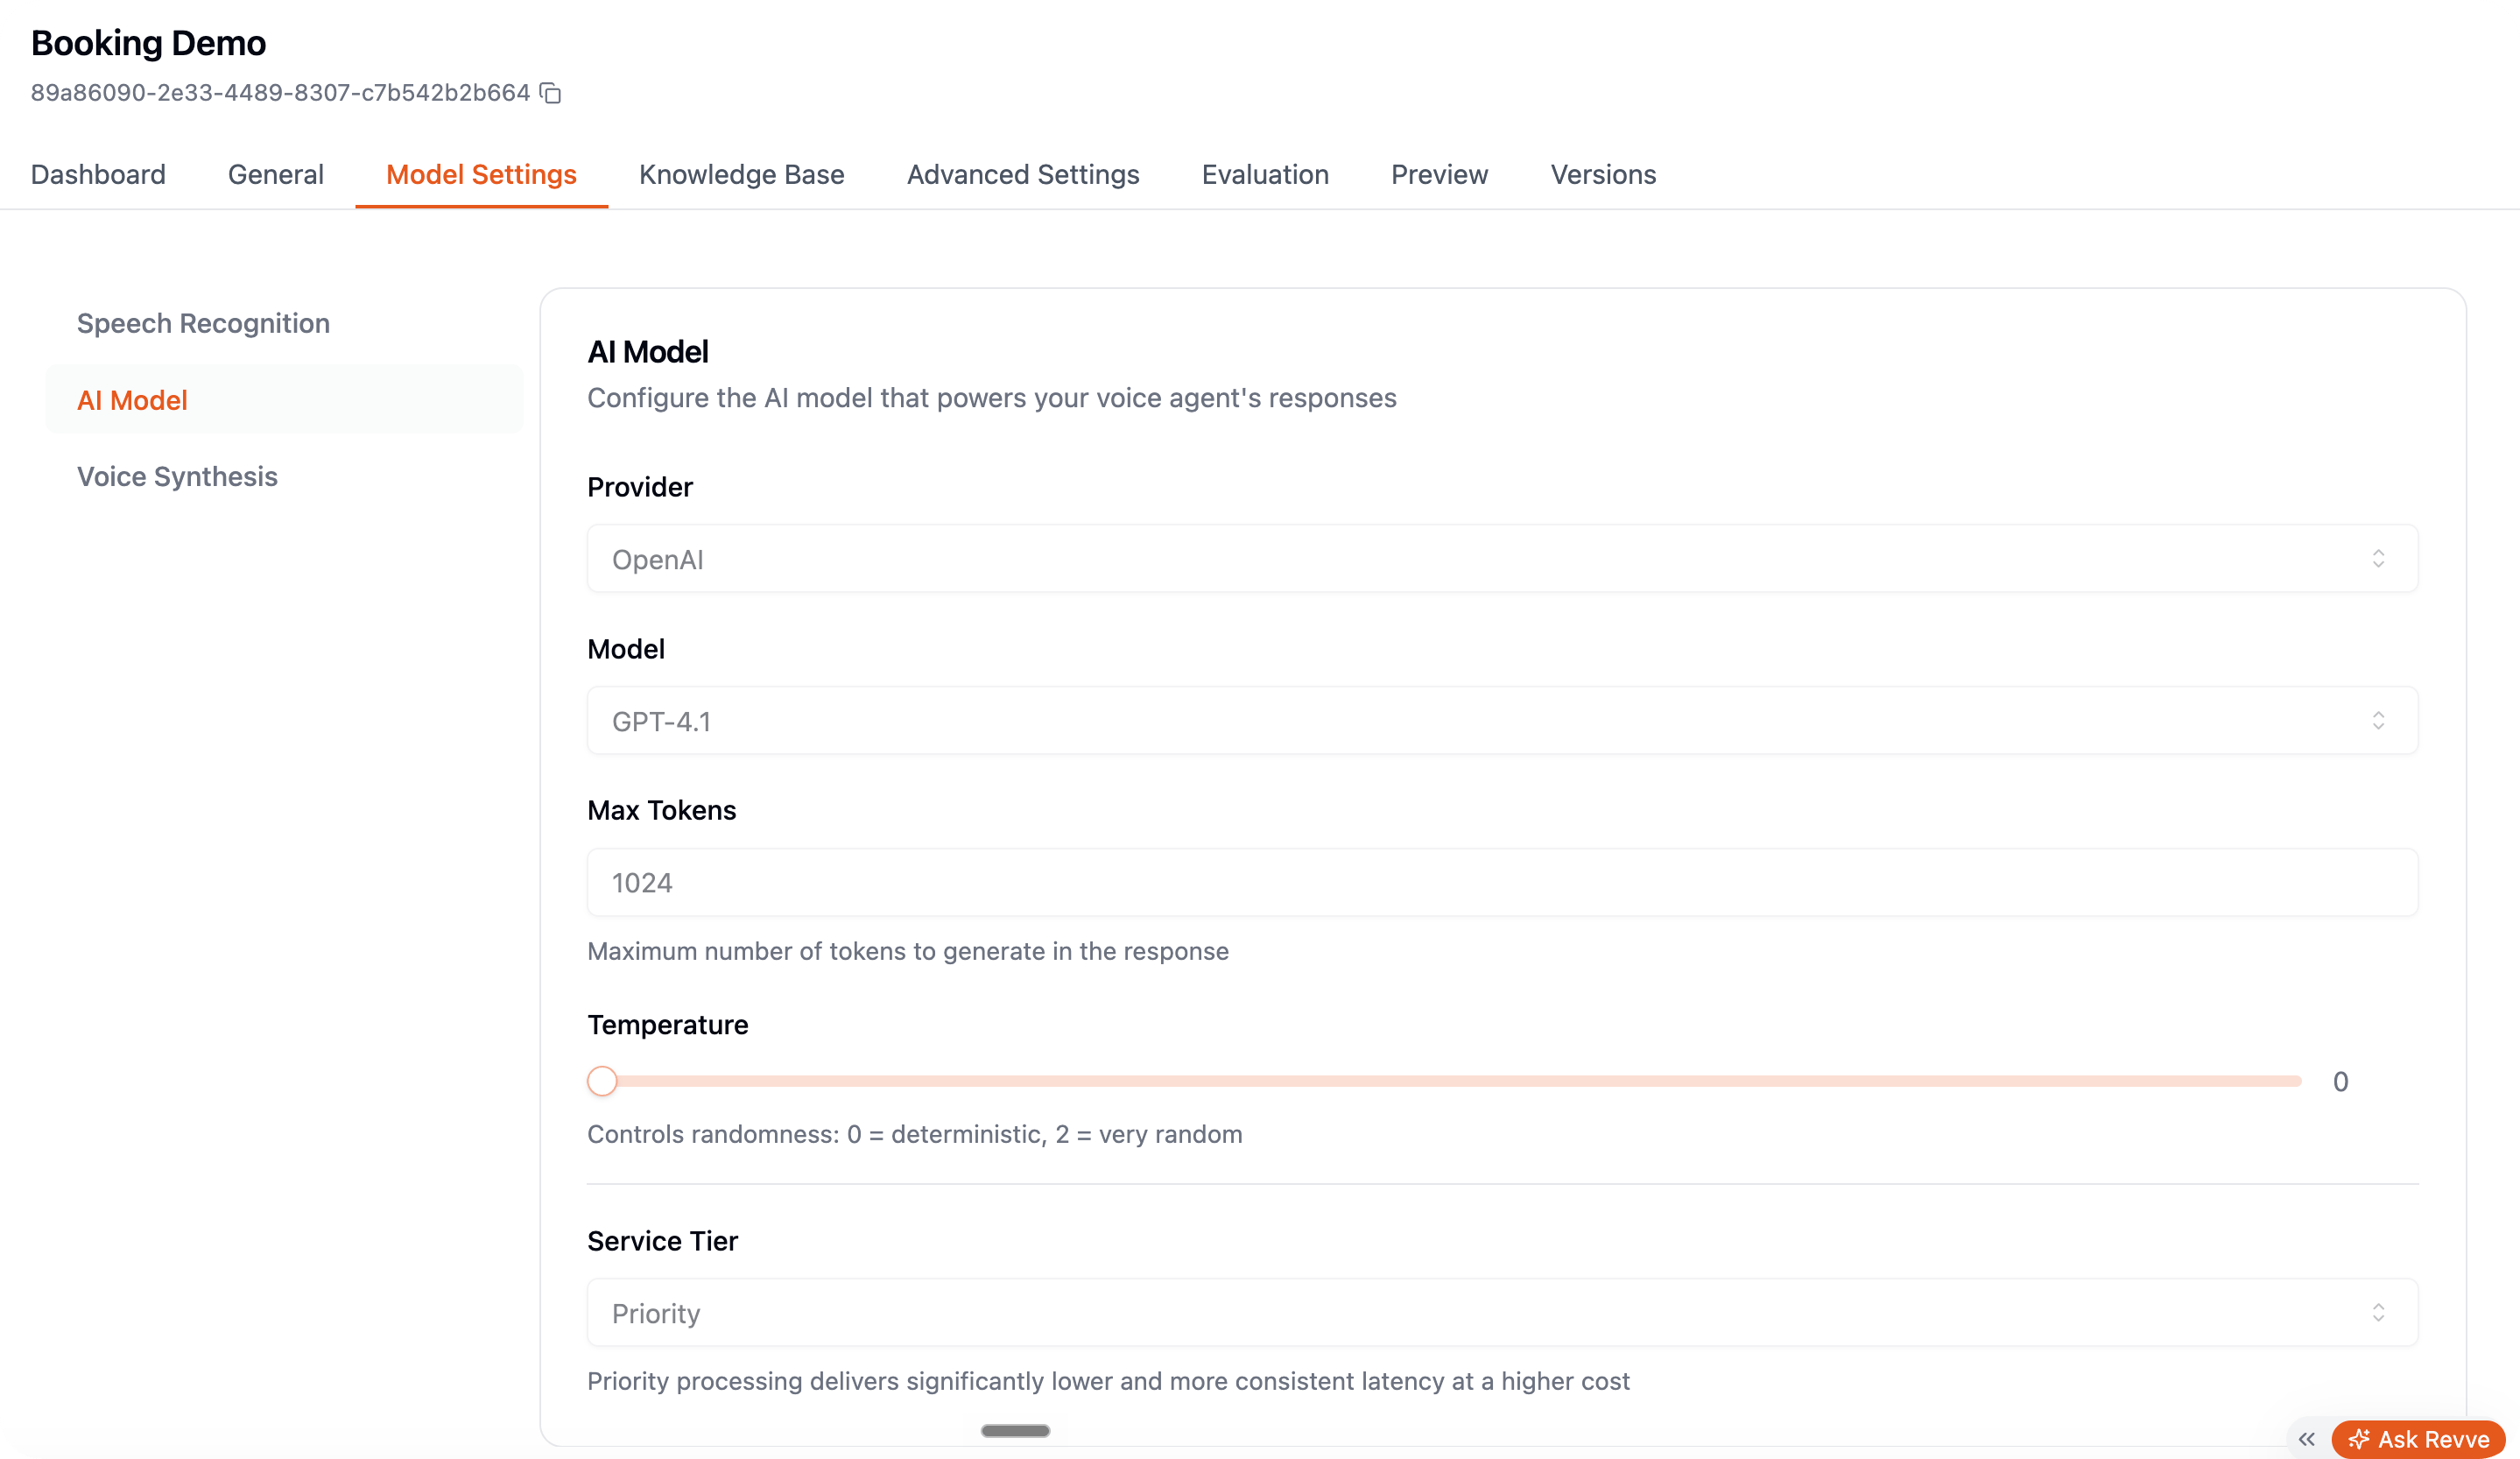Switch to the Evaluation tab
The height and width of the screenshot is (1459, 2520).
(x=1265, y=174)
